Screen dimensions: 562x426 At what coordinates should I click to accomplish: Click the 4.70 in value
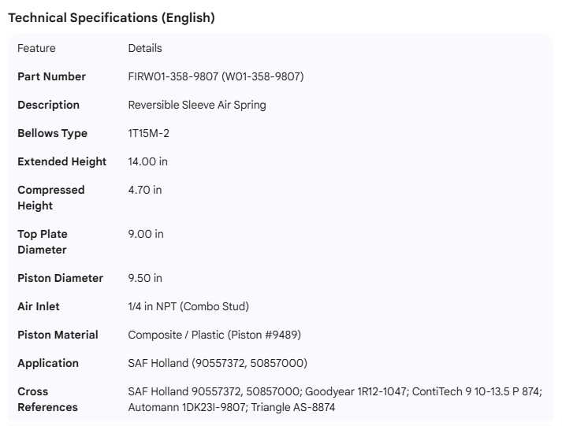[145, 190]
